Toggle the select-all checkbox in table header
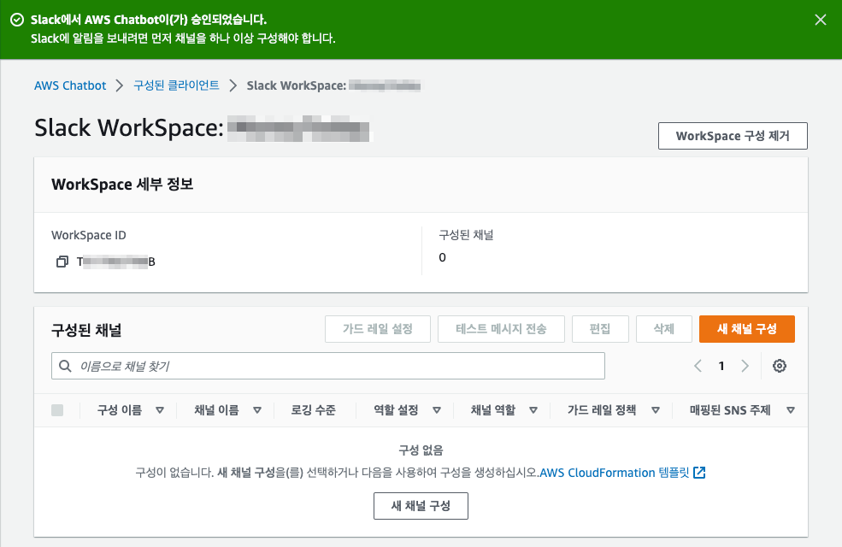The image size is (842, 547). [57, 410]
